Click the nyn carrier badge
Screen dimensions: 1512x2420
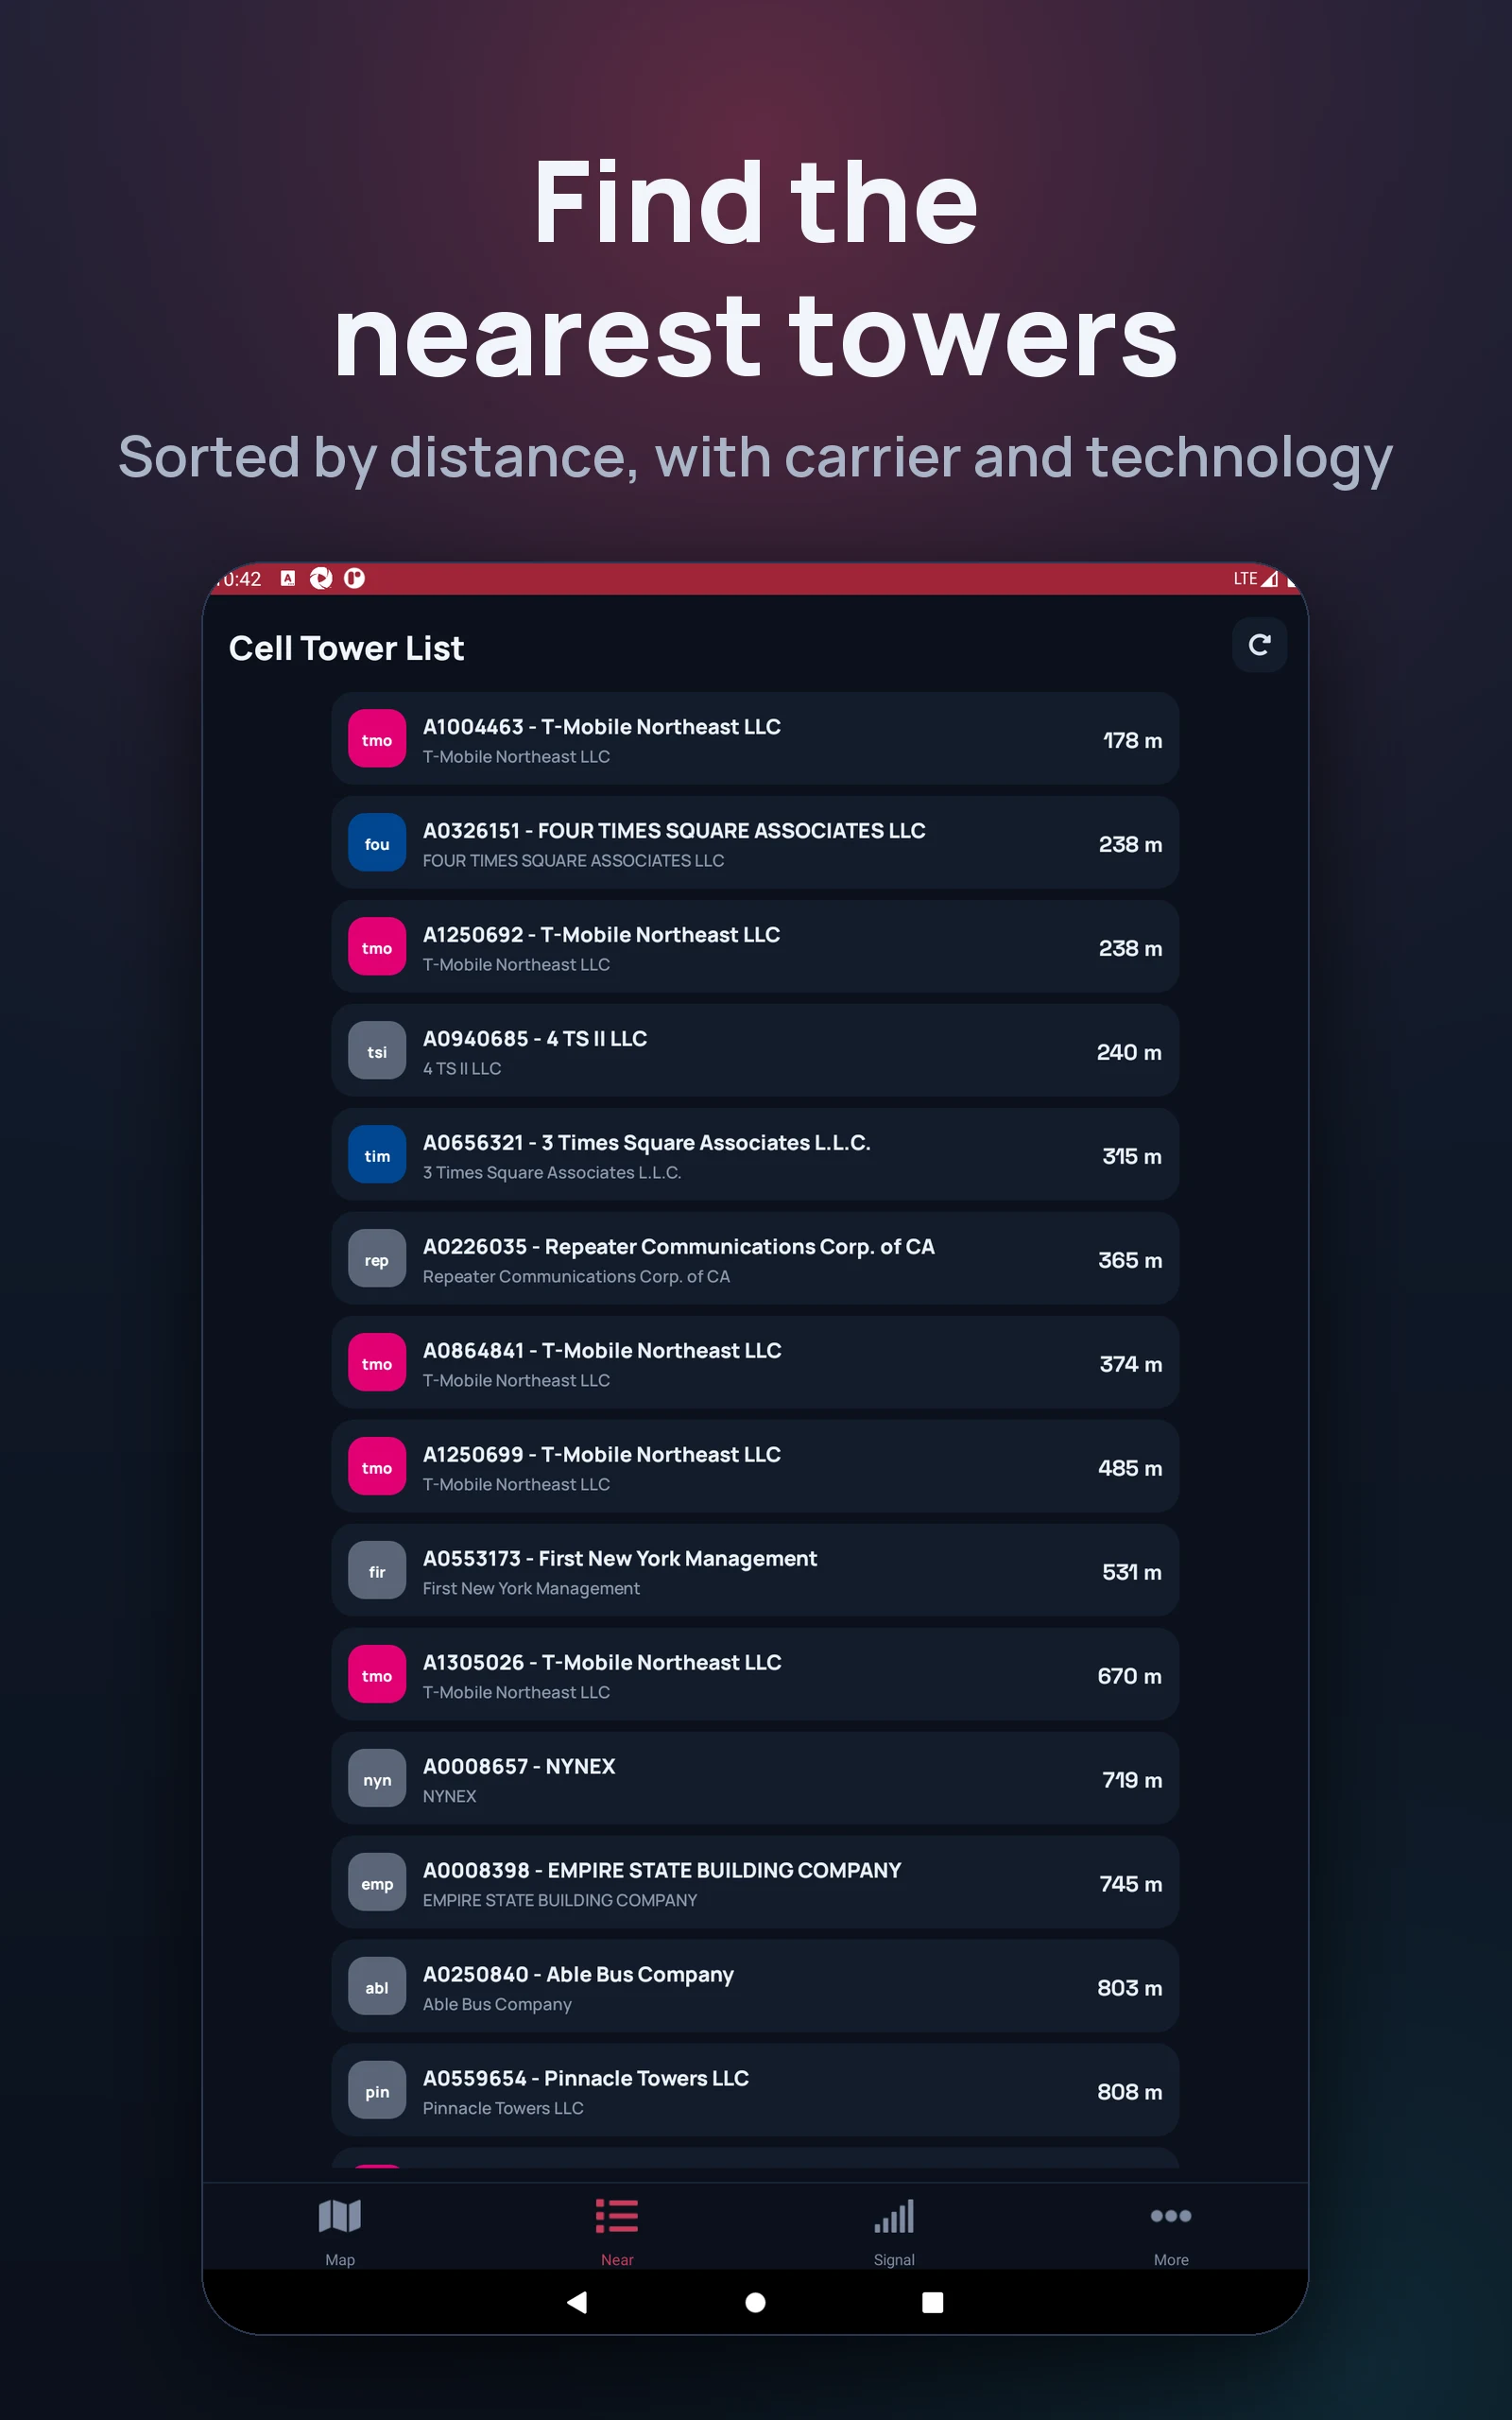pyautogui.click(x=377, y=1779)
